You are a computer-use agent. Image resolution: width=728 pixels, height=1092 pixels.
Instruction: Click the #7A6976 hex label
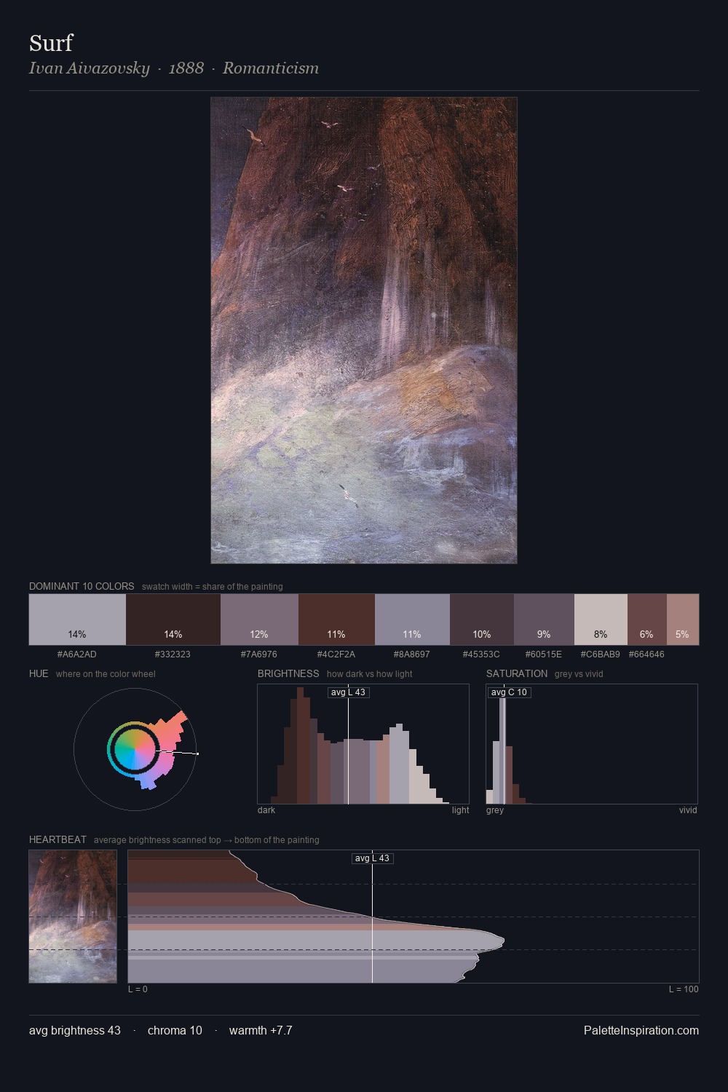point(259,654)
